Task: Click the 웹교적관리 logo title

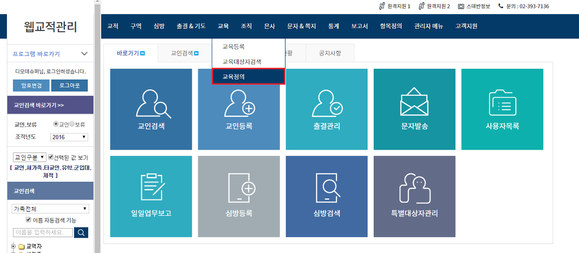Action: pos(50,27)
